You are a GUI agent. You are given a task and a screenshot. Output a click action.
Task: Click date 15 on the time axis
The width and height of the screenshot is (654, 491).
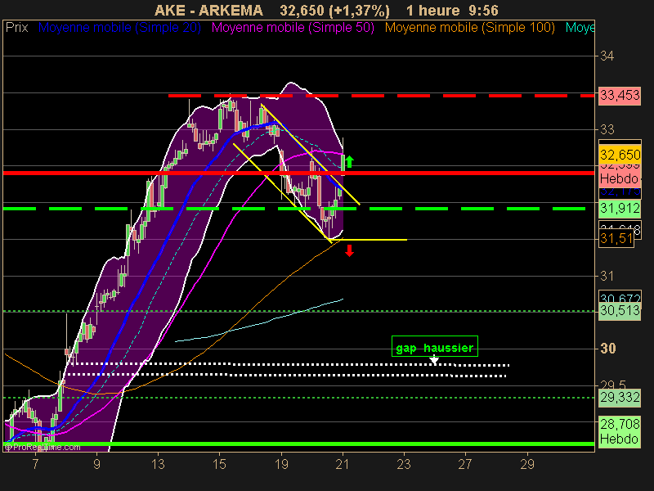219,464
